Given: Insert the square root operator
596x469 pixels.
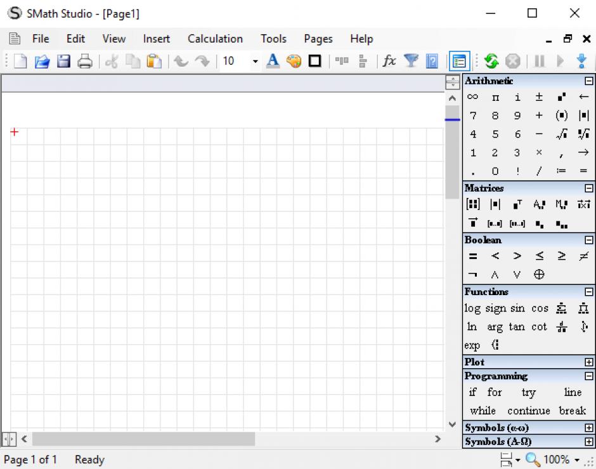Looking at the screenshot, I should (x=561, y=134).
